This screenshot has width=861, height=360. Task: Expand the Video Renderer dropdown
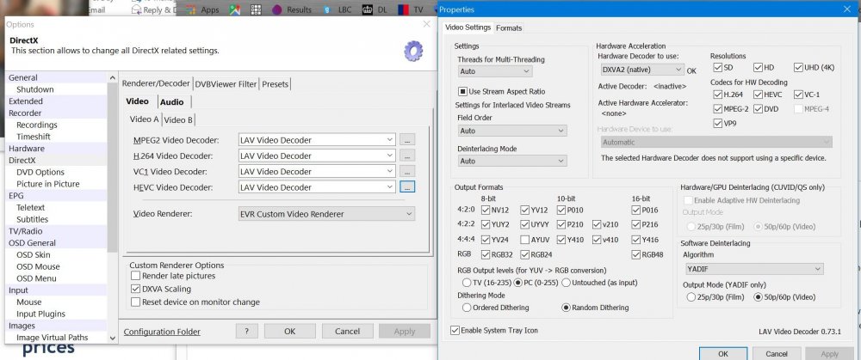coord(326,213)
